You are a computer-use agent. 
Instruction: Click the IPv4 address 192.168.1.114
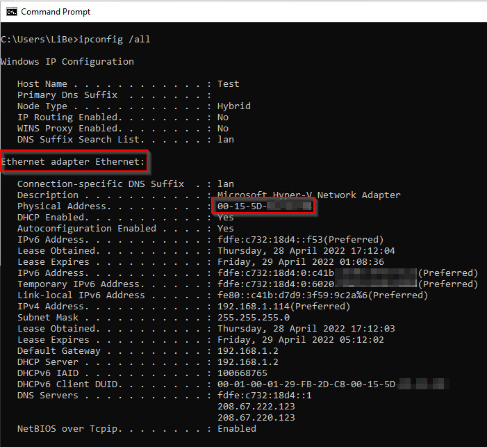tap(283, 306)
